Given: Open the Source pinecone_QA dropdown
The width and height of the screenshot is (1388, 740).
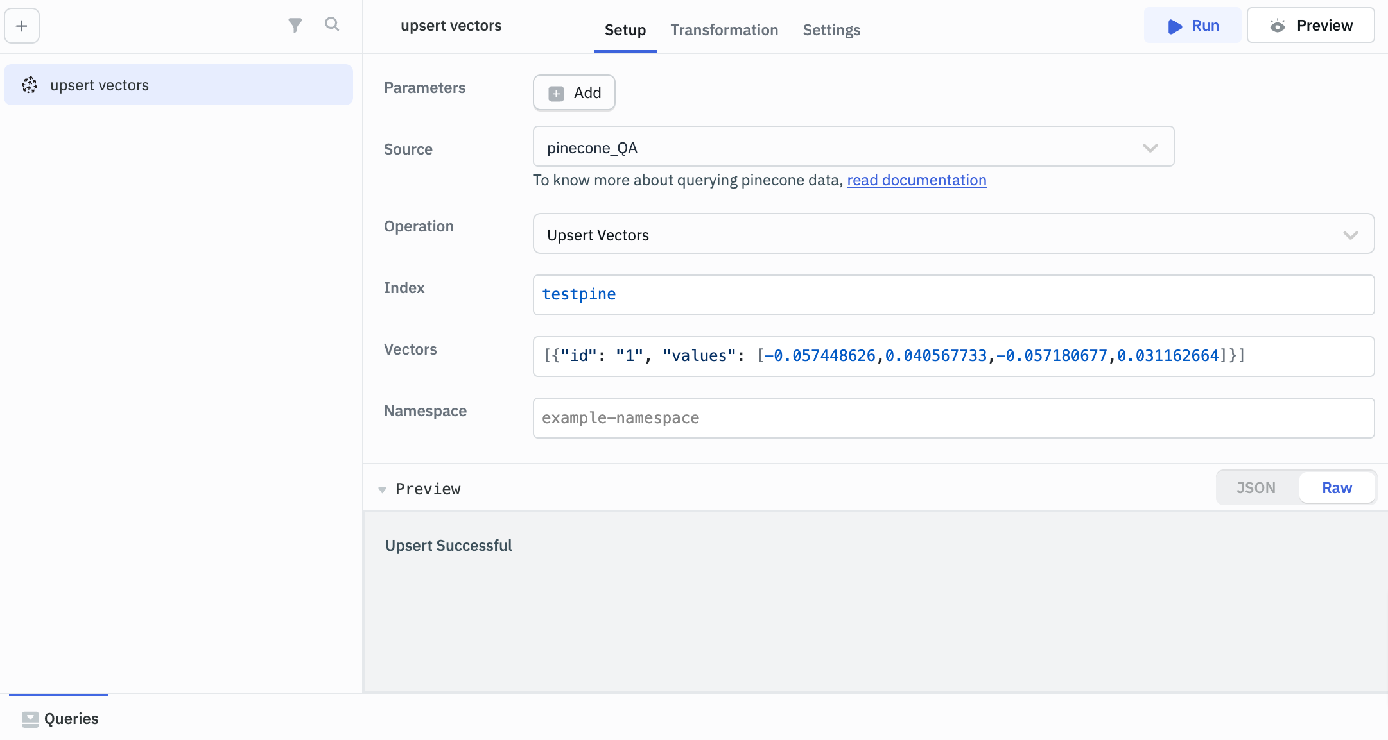Looking at the screenshot, I should (853, 147).
